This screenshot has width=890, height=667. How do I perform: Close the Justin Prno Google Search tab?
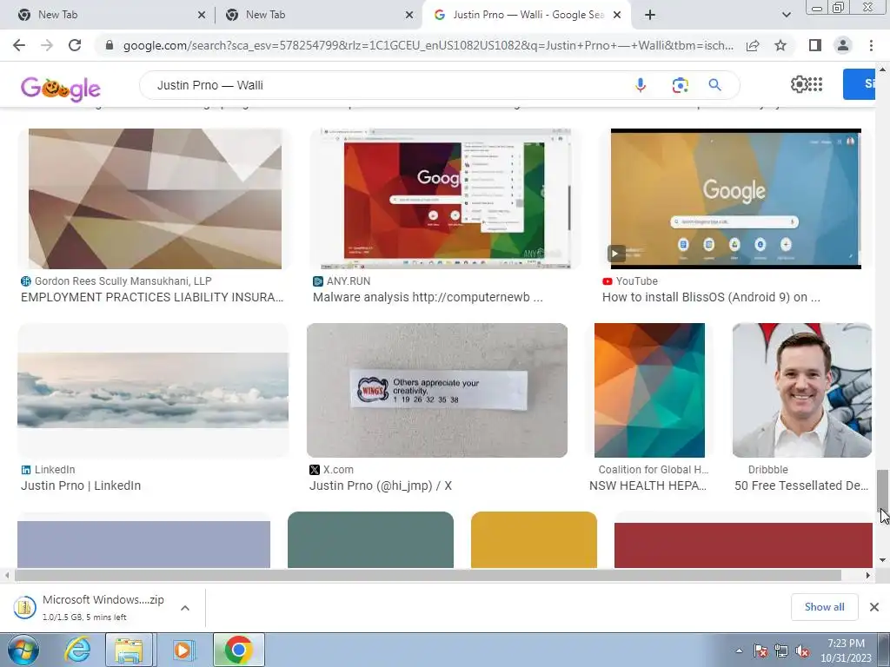coord(618,16)
